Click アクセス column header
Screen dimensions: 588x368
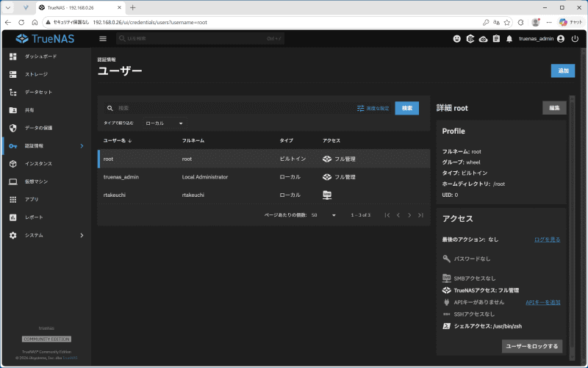coord(331,140)
